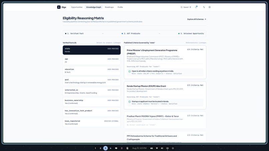
Task: Switch to workspace 4 in taskbar
Action: pos(110,148)
